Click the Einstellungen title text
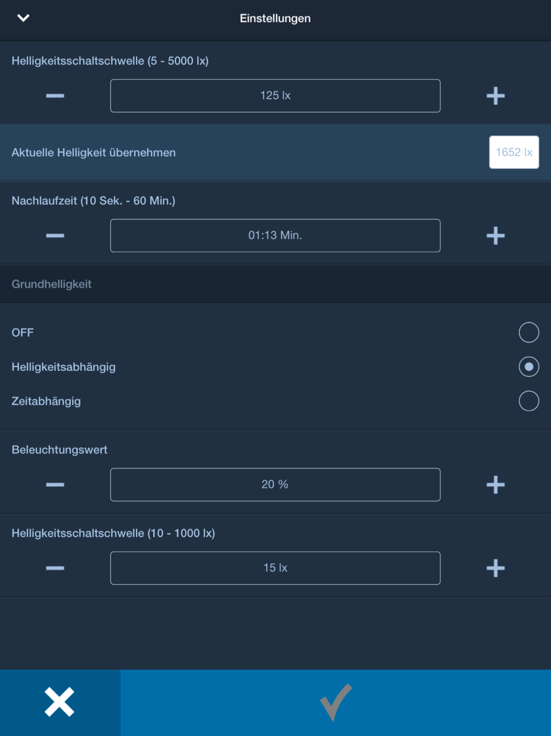The image size is (551, 736). click(x=275, y=18)
